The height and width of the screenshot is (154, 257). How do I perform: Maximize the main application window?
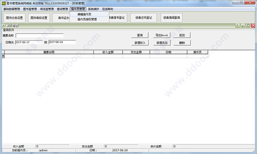[242, 3]
